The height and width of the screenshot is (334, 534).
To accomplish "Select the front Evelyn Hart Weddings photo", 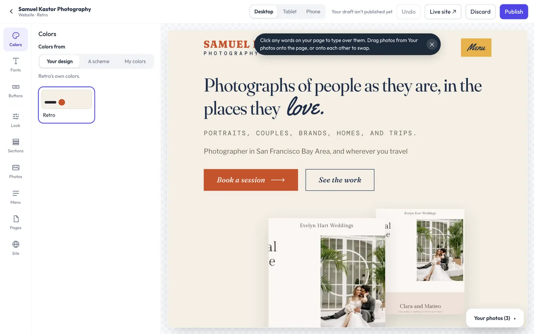I will coord(327,273).
